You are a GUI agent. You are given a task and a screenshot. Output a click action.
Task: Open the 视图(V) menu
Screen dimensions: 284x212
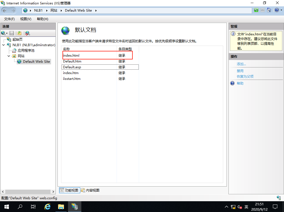click(26, 19)
